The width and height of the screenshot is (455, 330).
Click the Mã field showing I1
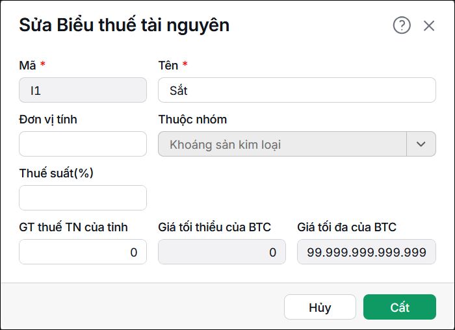point(83,90)
